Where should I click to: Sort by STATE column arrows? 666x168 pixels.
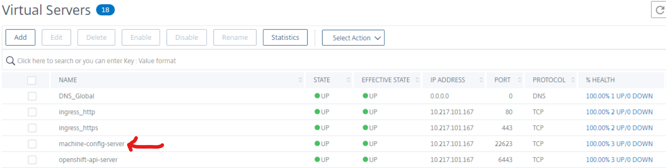click(348, 80)
